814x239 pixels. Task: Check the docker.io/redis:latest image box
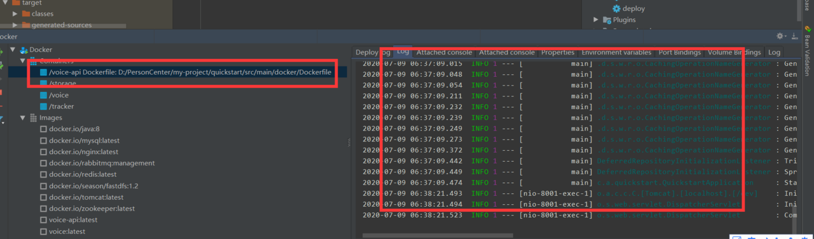click(43, 174)
